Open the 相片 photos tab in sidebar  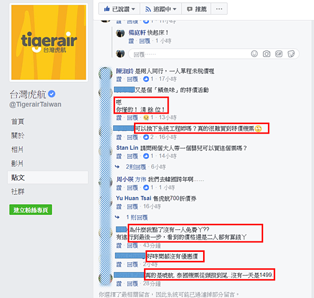[17, 149]
